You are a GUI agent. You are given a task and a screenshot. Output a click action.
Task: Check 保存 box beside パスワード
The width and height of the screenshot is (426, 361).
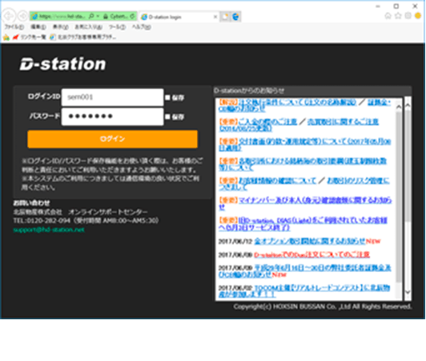pos(167,117)
